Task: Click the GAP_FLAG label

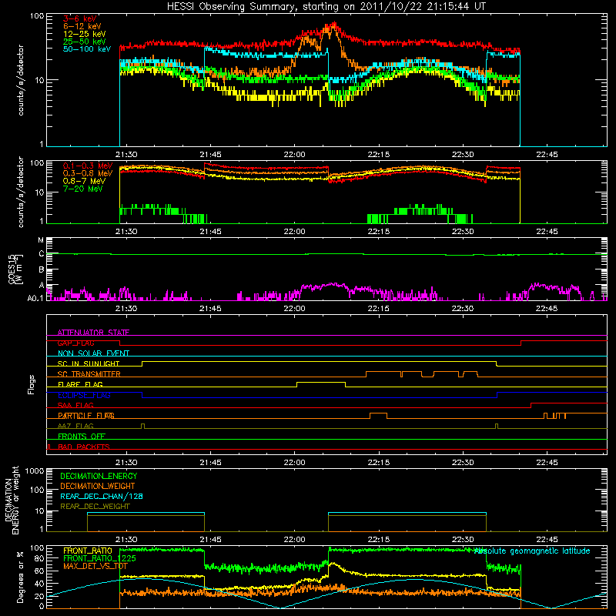Action: coord(75,343)
